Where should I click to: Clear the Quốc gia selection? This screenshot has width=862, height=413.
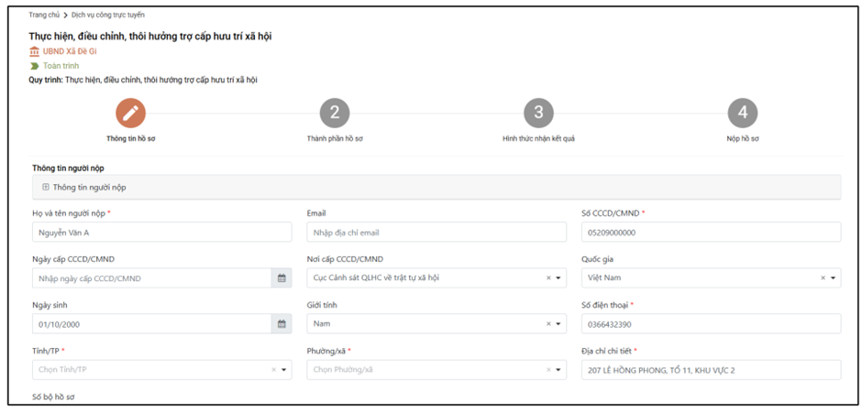coord(823,278)
